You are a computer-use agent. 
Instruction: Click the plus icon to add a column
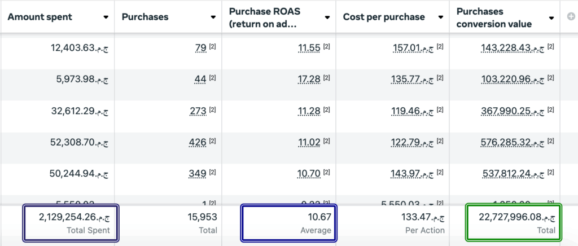click(x=571, y=16)
